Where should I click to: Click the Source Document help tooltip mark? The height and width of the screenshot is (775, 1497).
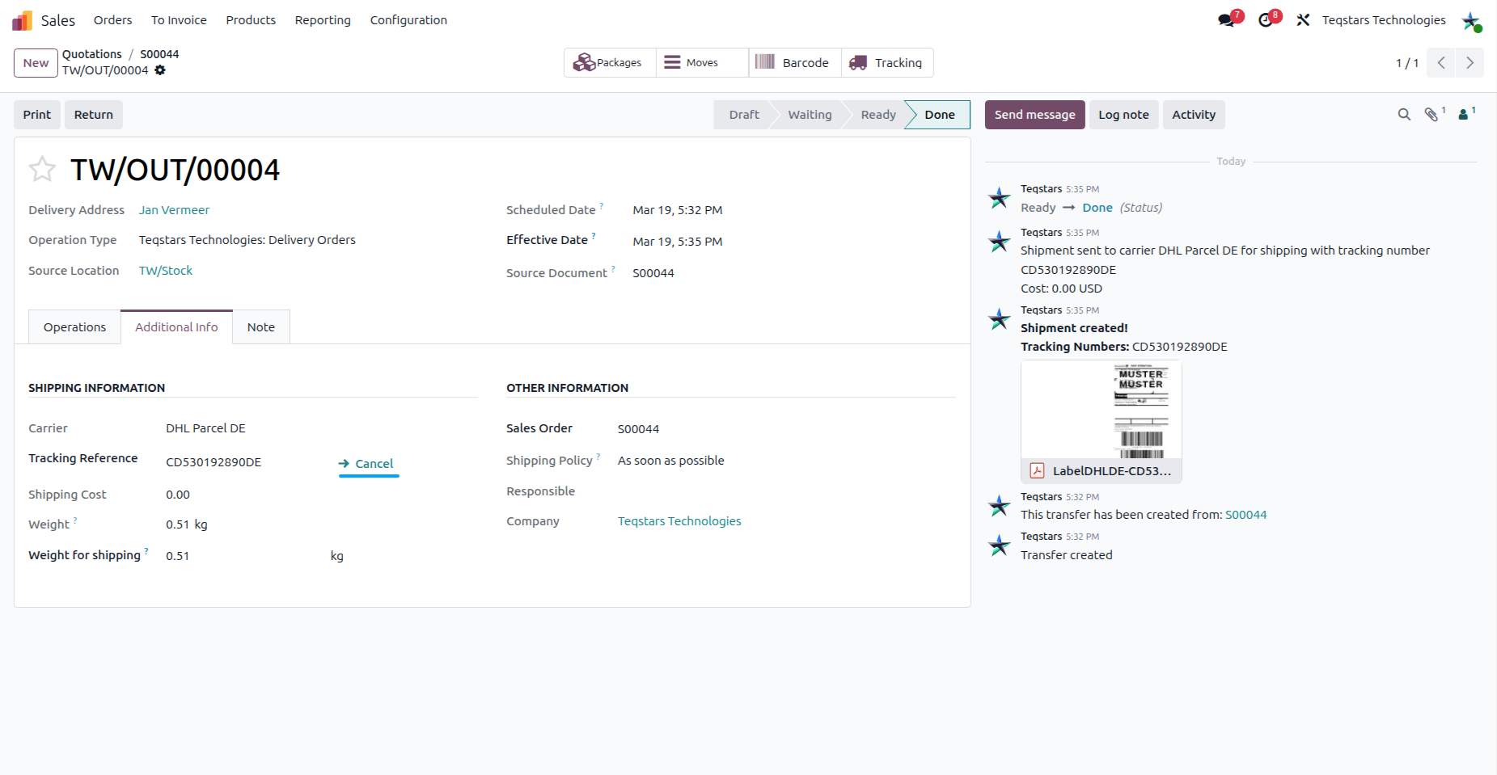[613, 269]
